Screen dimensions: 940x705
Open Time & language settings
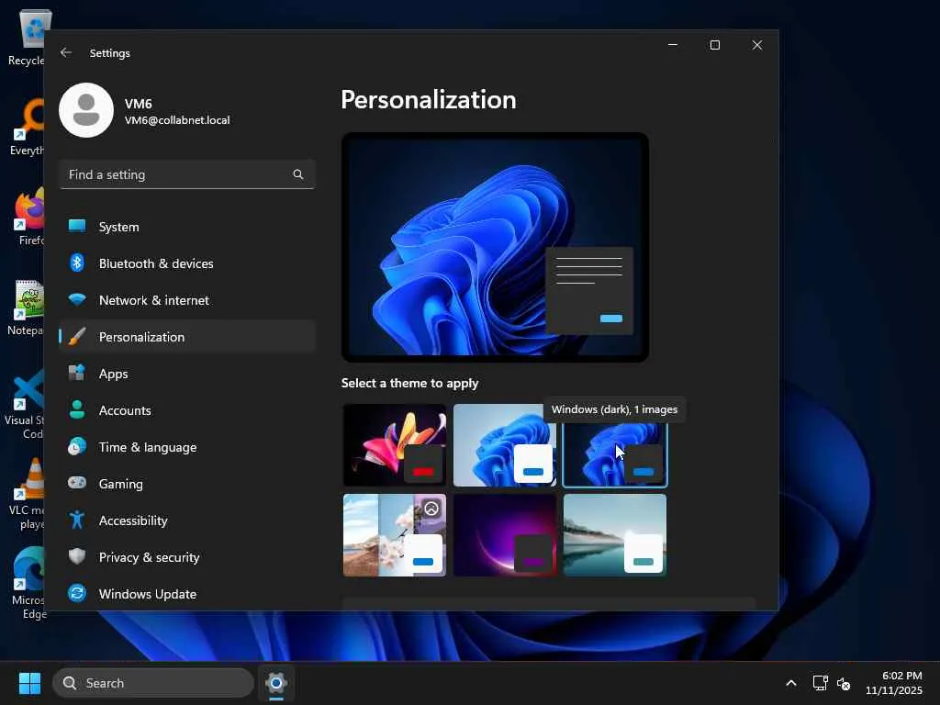187,447
